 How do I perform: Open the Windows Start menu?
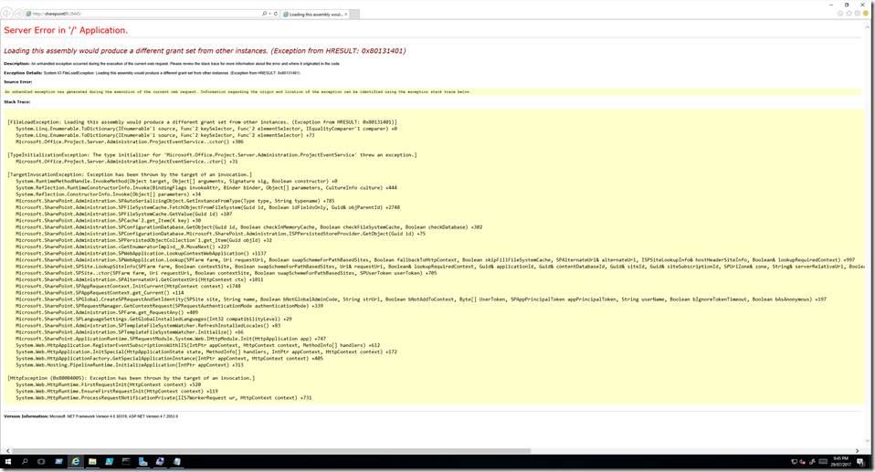[x=8, y=462]
